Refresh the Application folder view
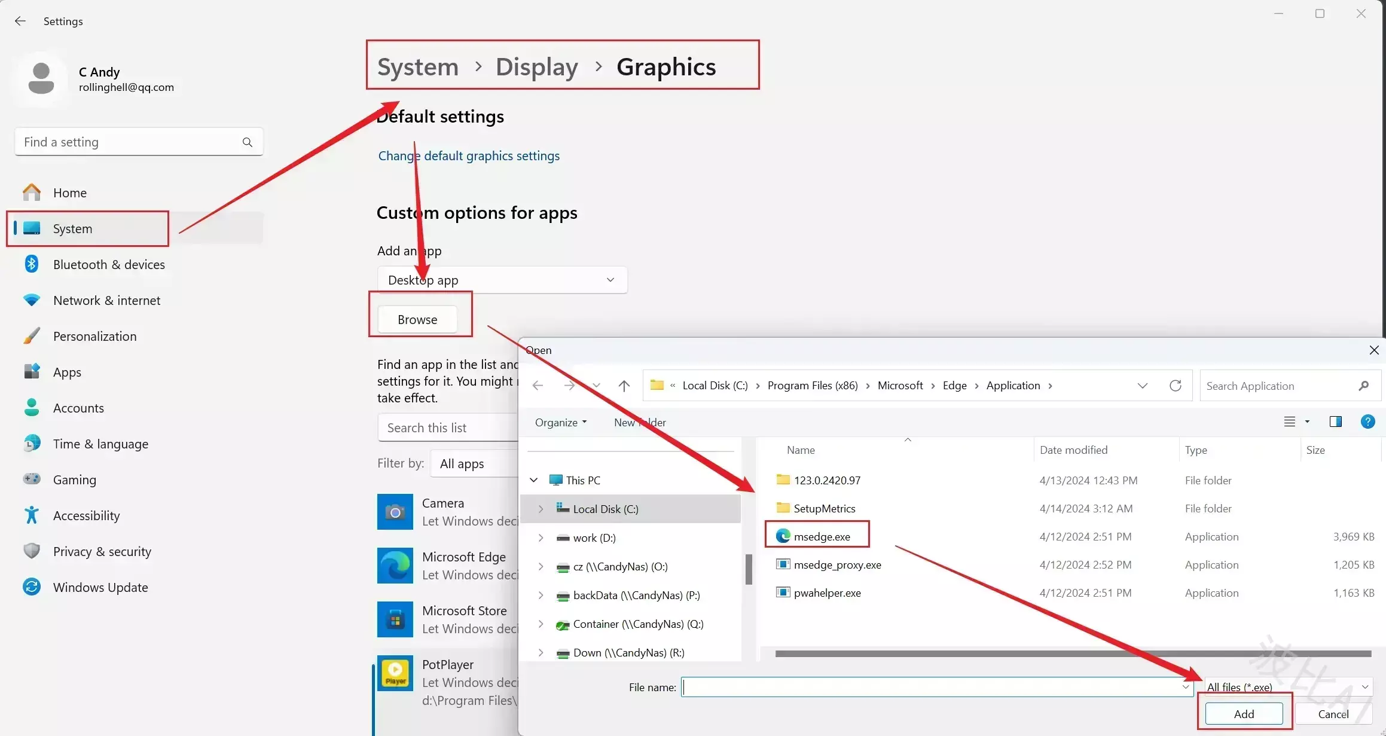This screenshot has height=736, width=1386. pos(1175,386)
